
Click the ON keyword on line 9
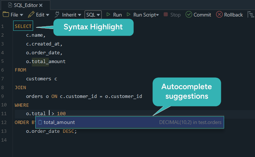pos(54,96)
